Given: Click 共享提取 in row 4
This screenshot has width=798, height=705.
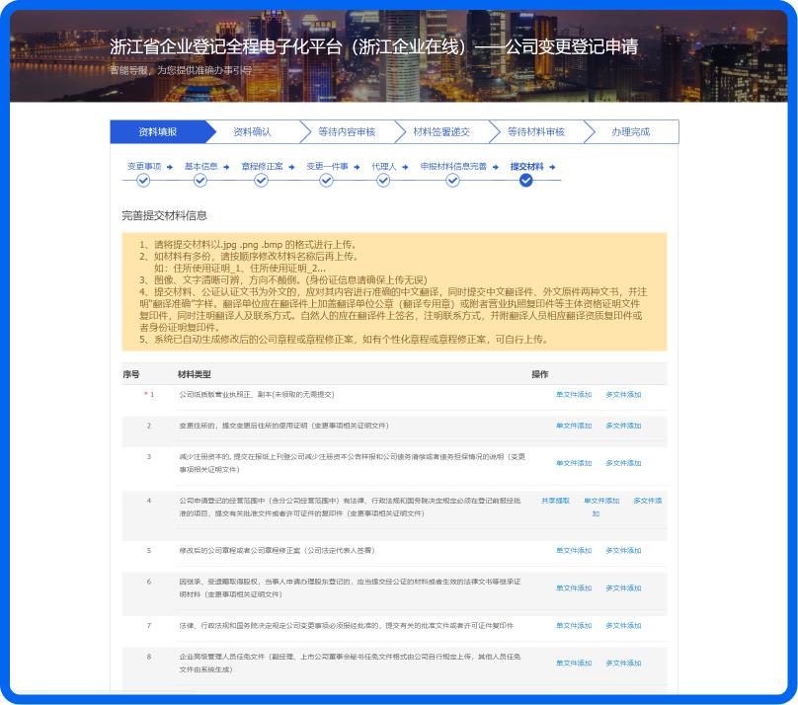Looking at the screenshot, I should 555,501.
